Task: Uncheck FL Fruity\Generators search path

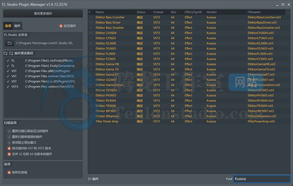Action: pyautogui.click(x=8, y=66)
